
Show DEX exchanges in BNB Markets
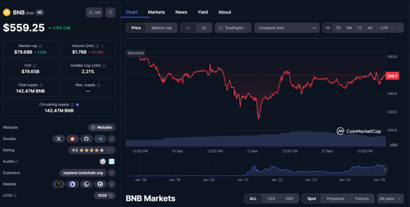click(289, 198)
